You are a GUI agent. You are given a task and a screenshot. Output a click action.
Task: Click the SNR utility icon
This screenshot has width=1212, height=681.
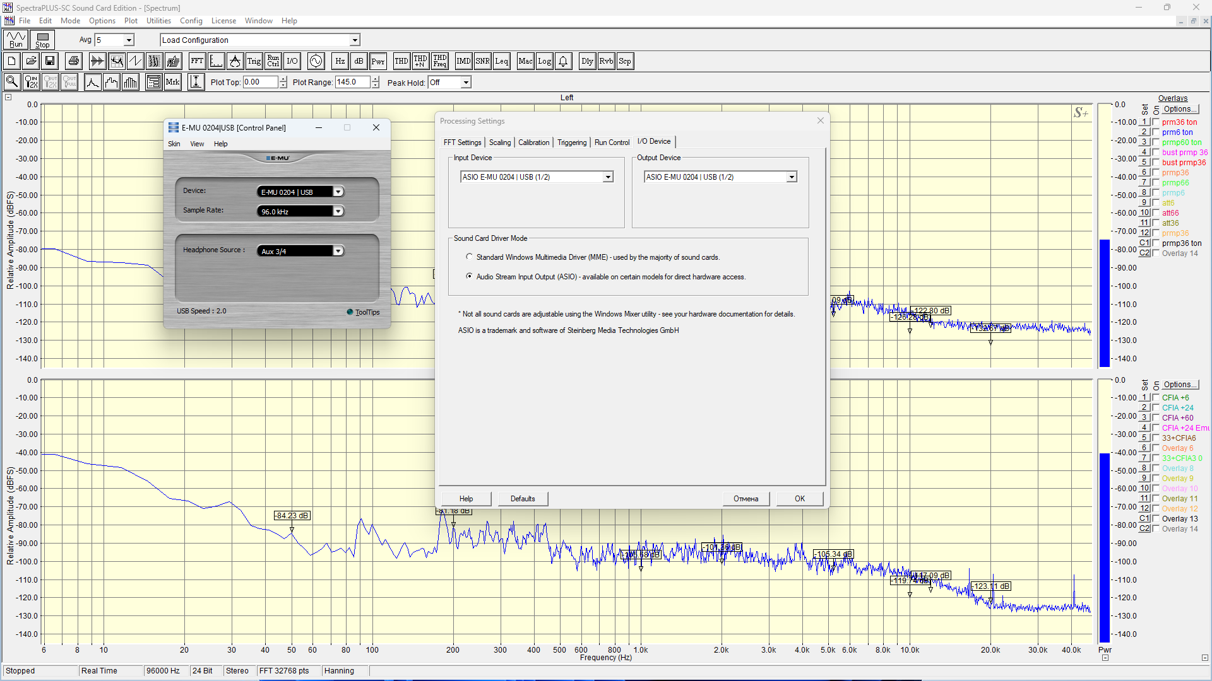coord(482,61)
